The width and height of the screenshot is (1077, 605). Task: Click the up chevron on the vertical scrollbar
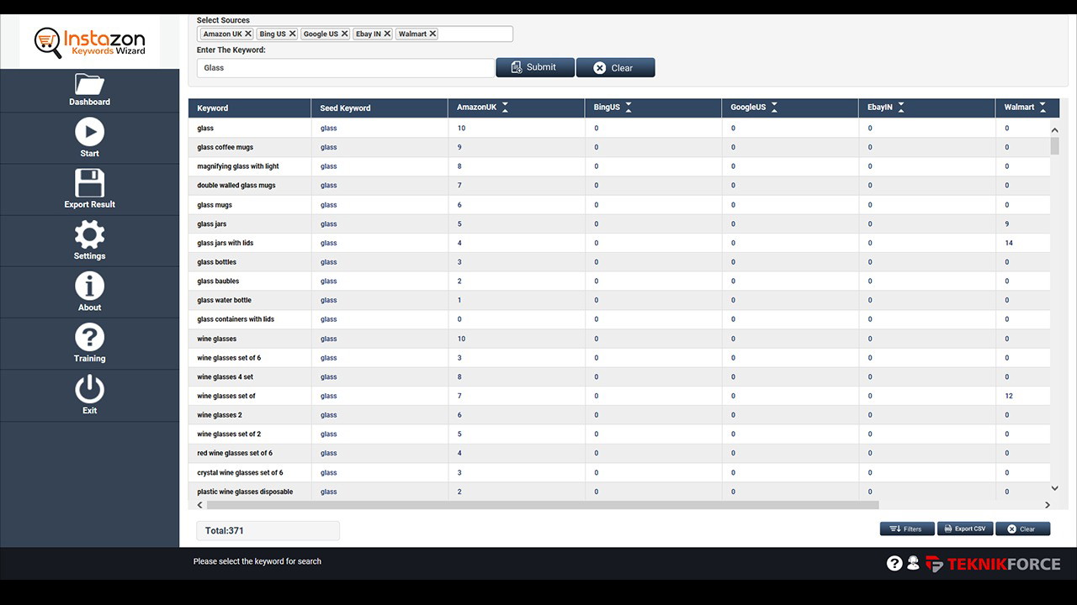click(1054, 129)
